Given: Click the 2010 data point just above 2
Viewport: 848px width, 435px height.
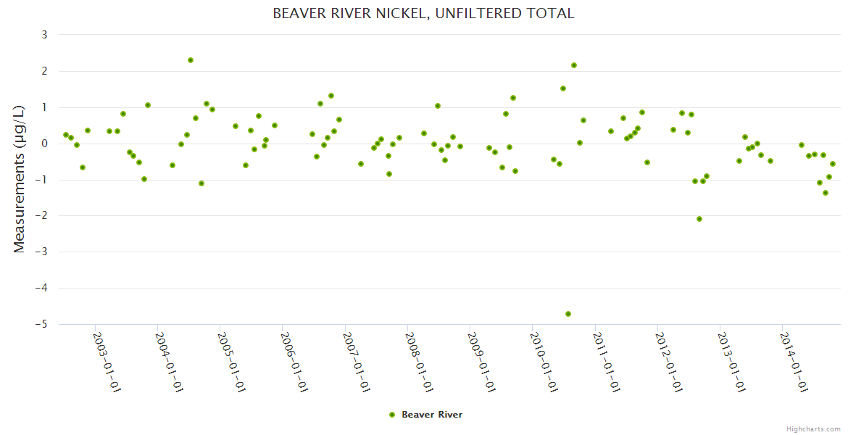Looking at the screenshot, I should tap(574, 65).
